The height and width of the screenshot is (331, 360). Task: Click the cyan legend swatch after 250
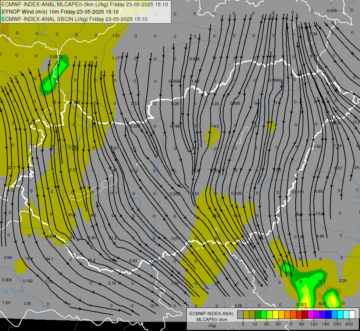pos(341,314)
